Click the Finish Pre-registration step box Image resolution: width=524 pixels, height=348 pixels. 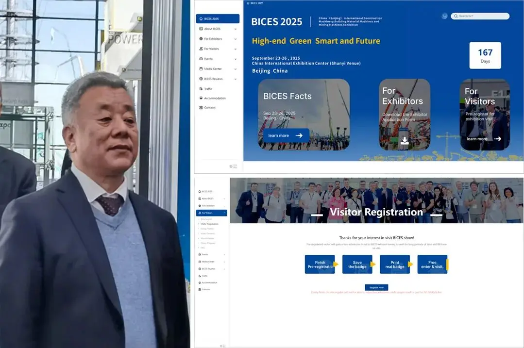tap(320, 265)
